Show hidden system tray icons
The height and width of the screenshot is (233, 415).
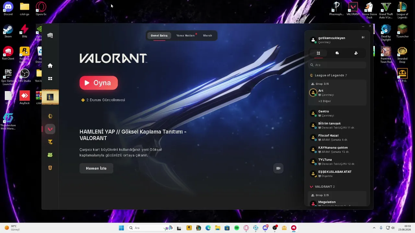pos(374,228)
